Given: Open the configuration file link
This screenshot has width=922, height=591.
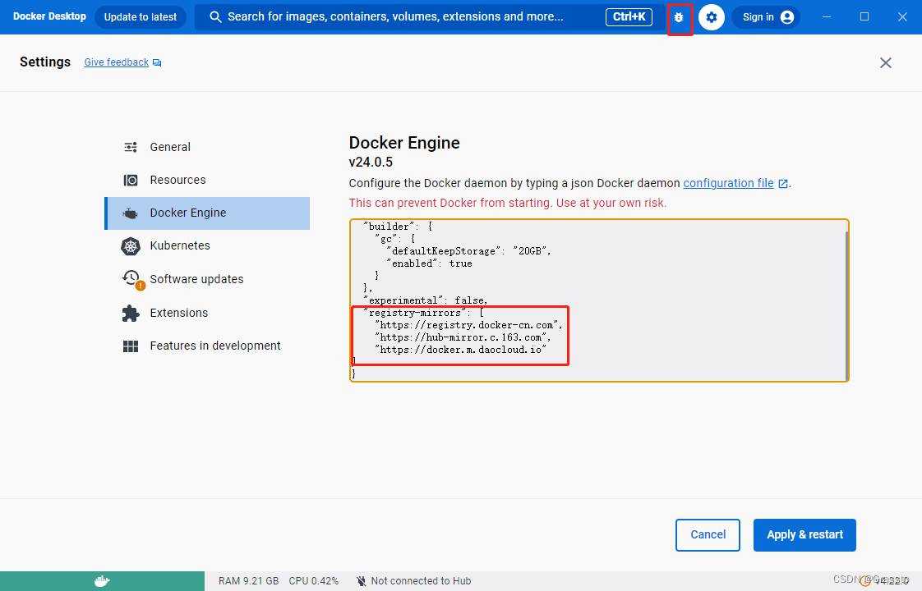Looking at the screenshot, I should click(728, 183).
